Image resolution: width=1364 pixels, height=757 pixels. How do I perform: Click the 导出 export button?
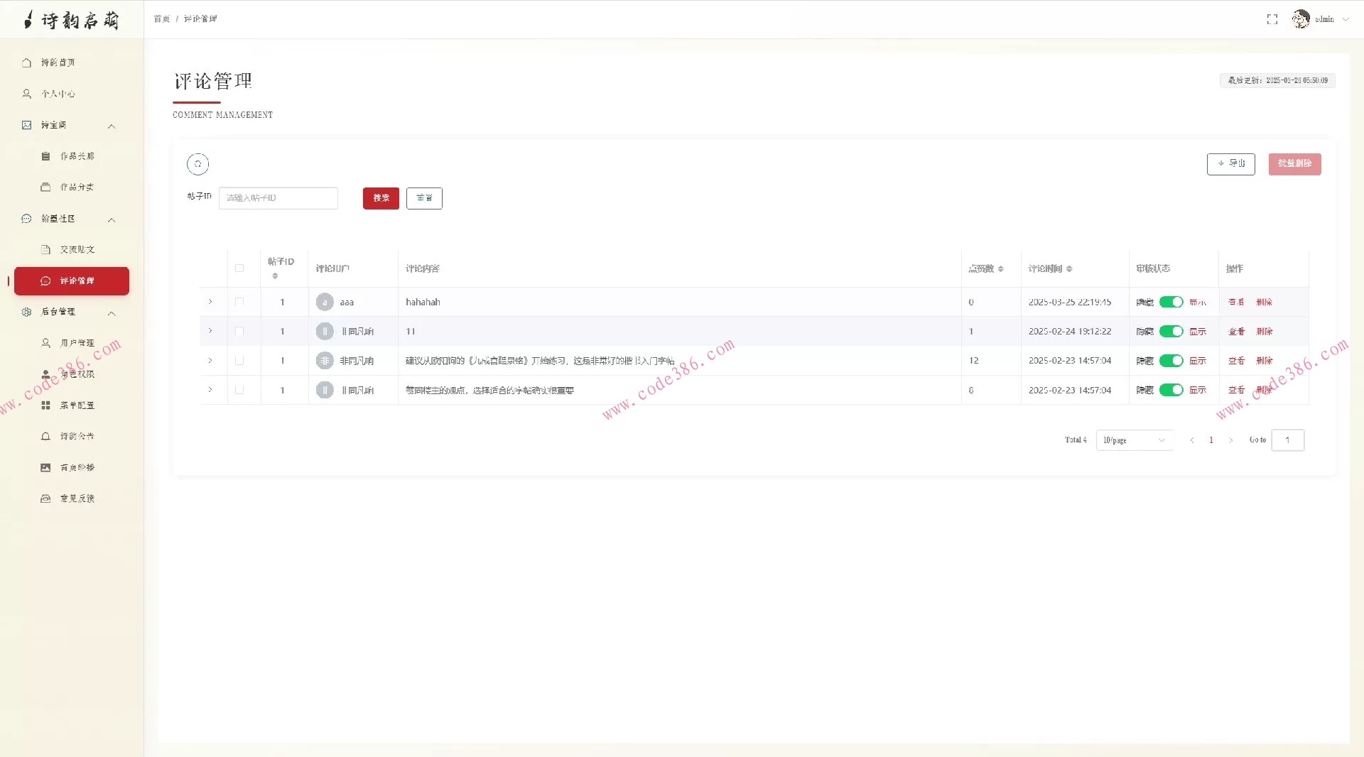[1230, 164]
